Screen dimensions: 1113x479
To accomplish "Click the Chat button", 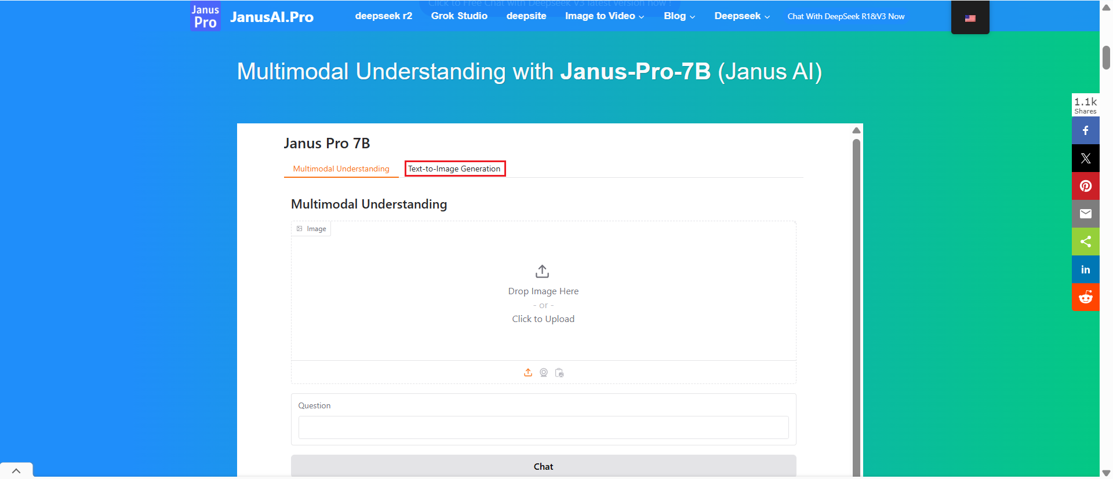I will coord(543,466).
